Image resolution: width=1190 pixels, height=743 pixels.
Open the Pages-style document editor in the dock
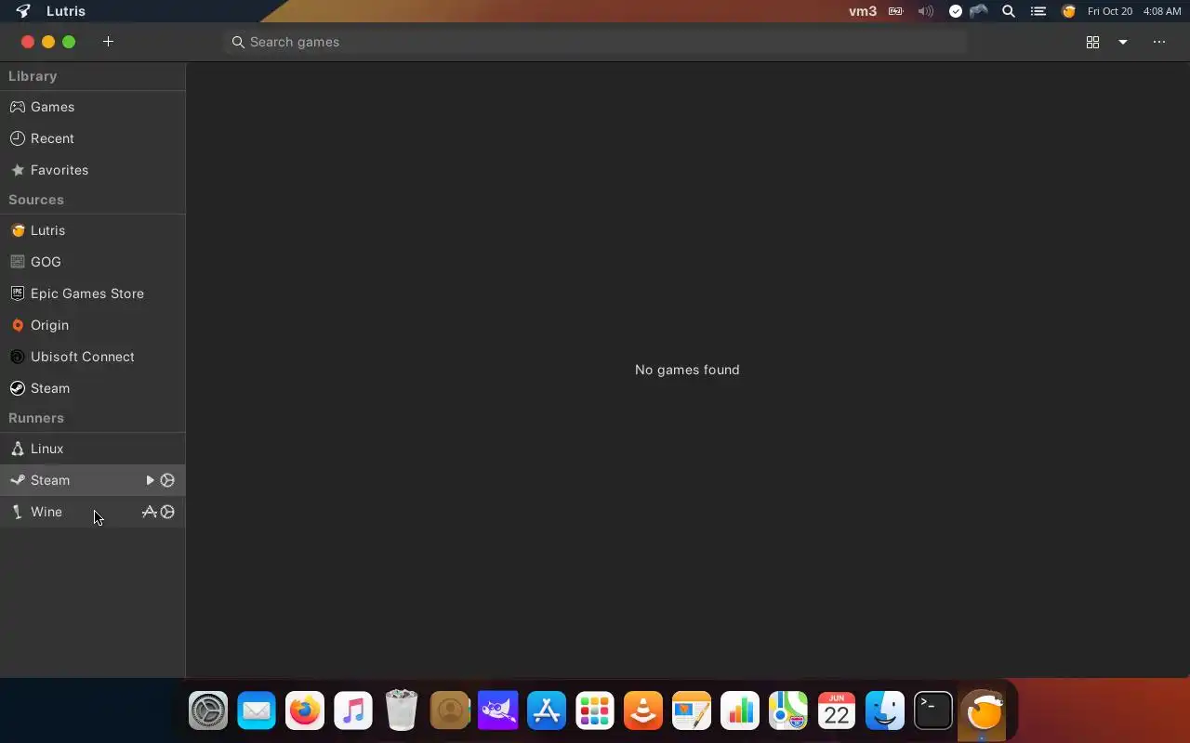pyautogui.click(x=692, y=712)
